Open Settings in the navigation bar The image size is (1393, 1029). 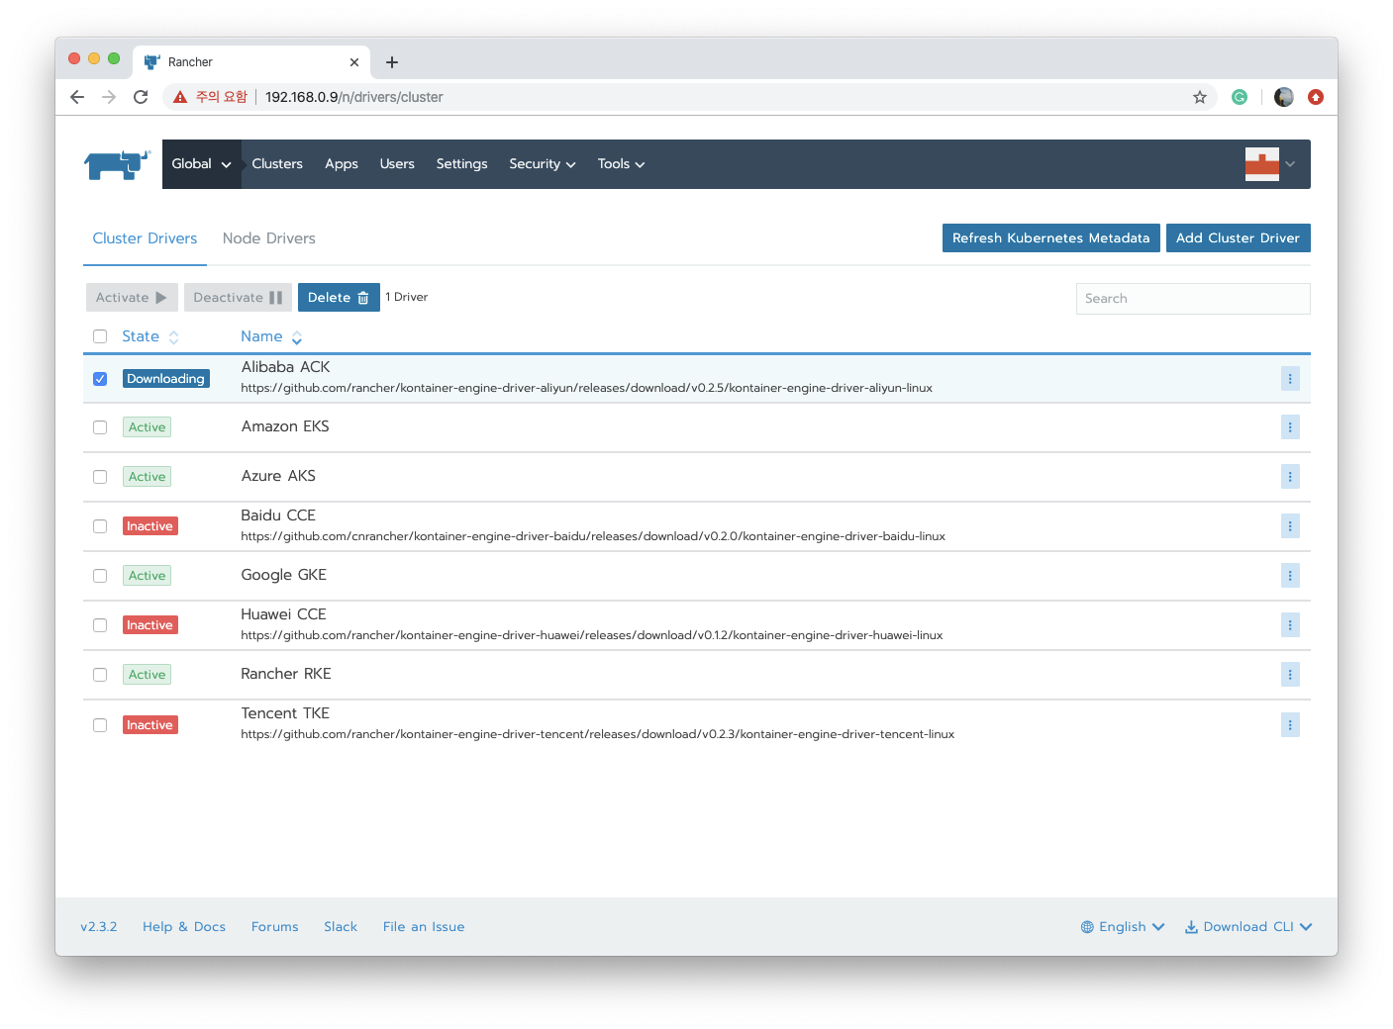coord(461,164)
